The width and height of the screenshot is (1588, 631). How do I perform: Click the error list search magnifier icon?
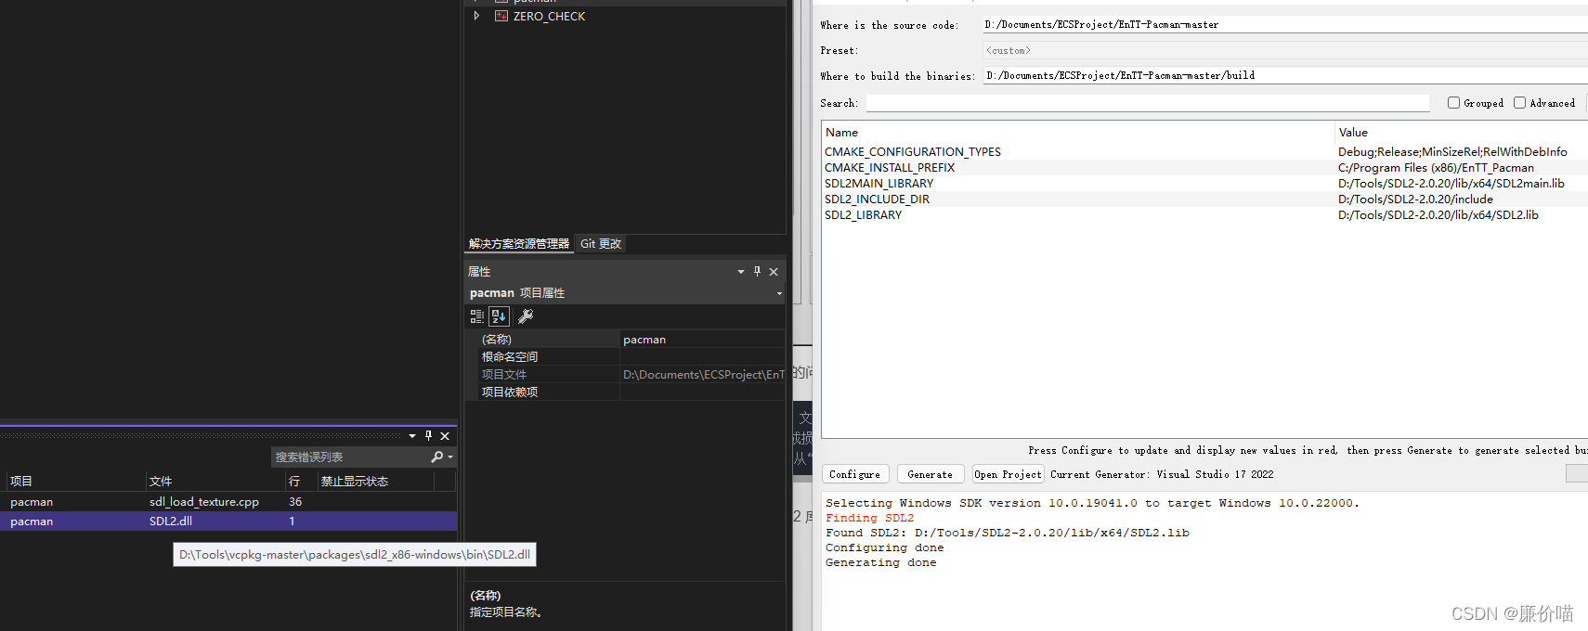click(437, 457)
